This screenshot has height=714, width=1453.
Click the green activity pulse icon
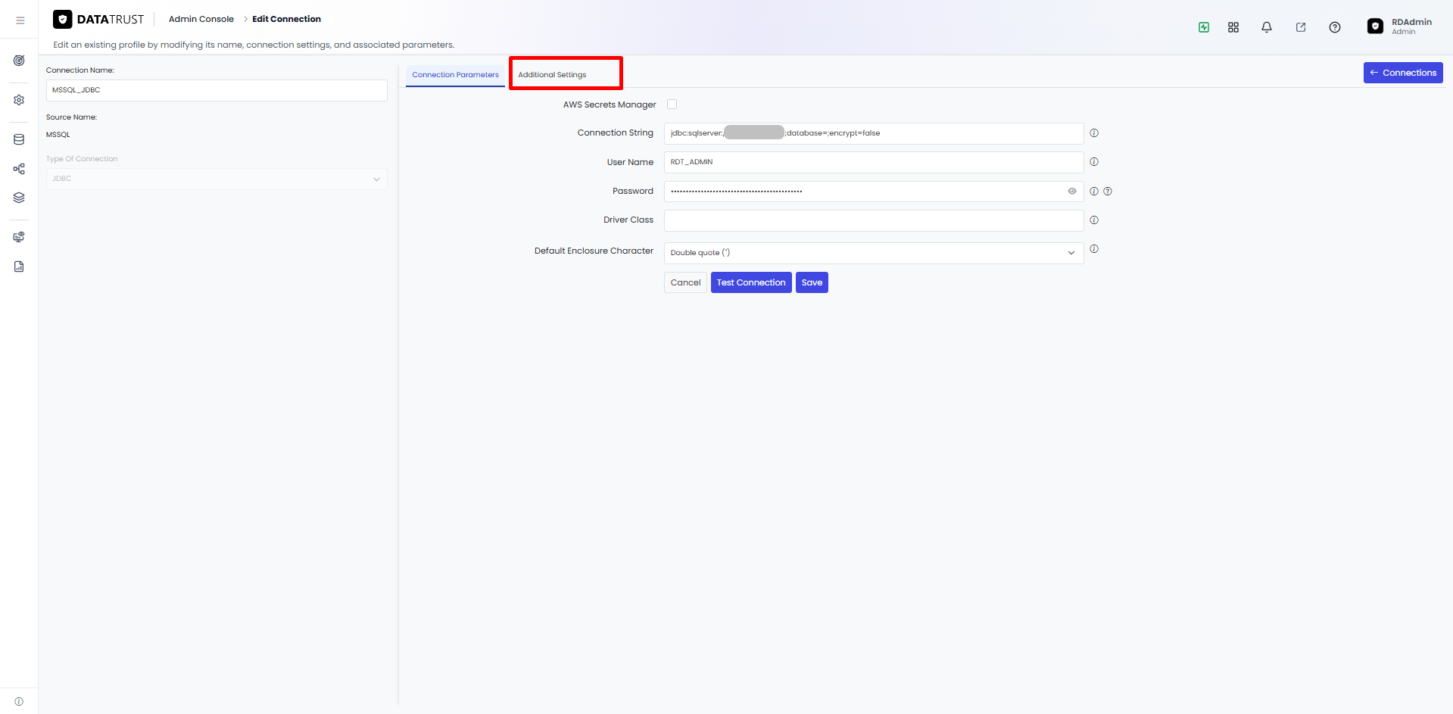(x=1204, y=27)
